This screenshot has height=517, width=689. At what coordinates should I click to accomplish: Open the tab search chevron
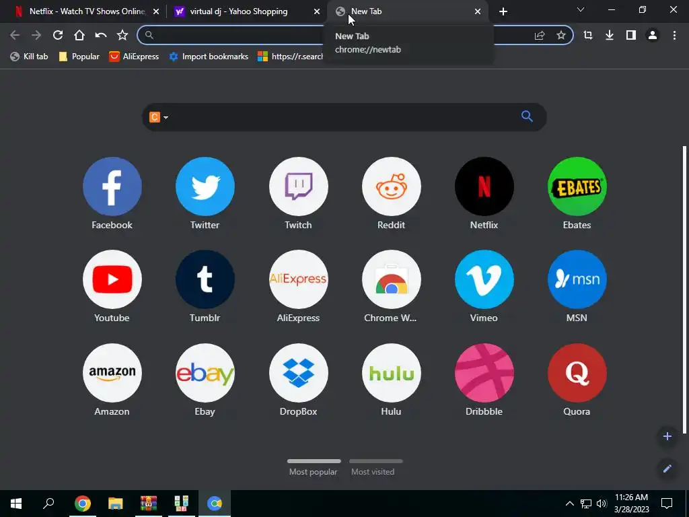(581, 9)
